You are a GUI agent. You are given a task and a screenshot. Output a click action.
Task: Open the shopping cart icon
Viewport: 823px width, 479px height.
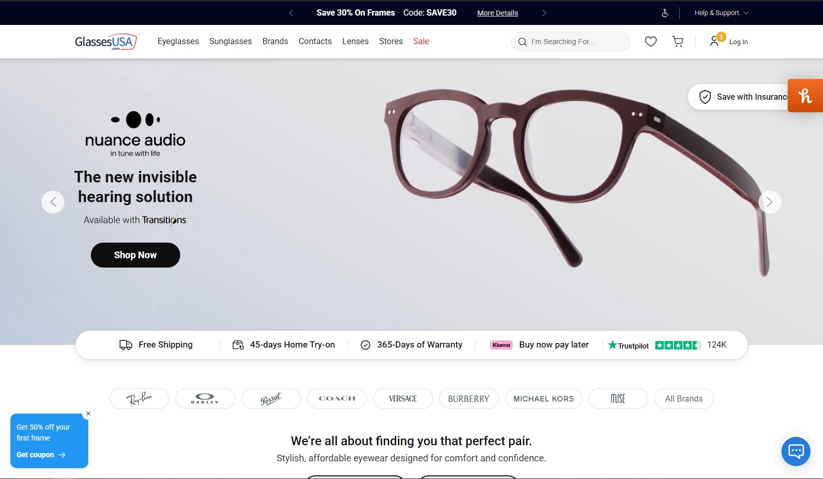678,42
